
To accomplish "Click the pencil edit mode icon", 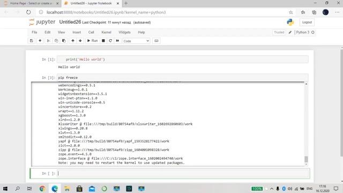I will tap(290, 32).
